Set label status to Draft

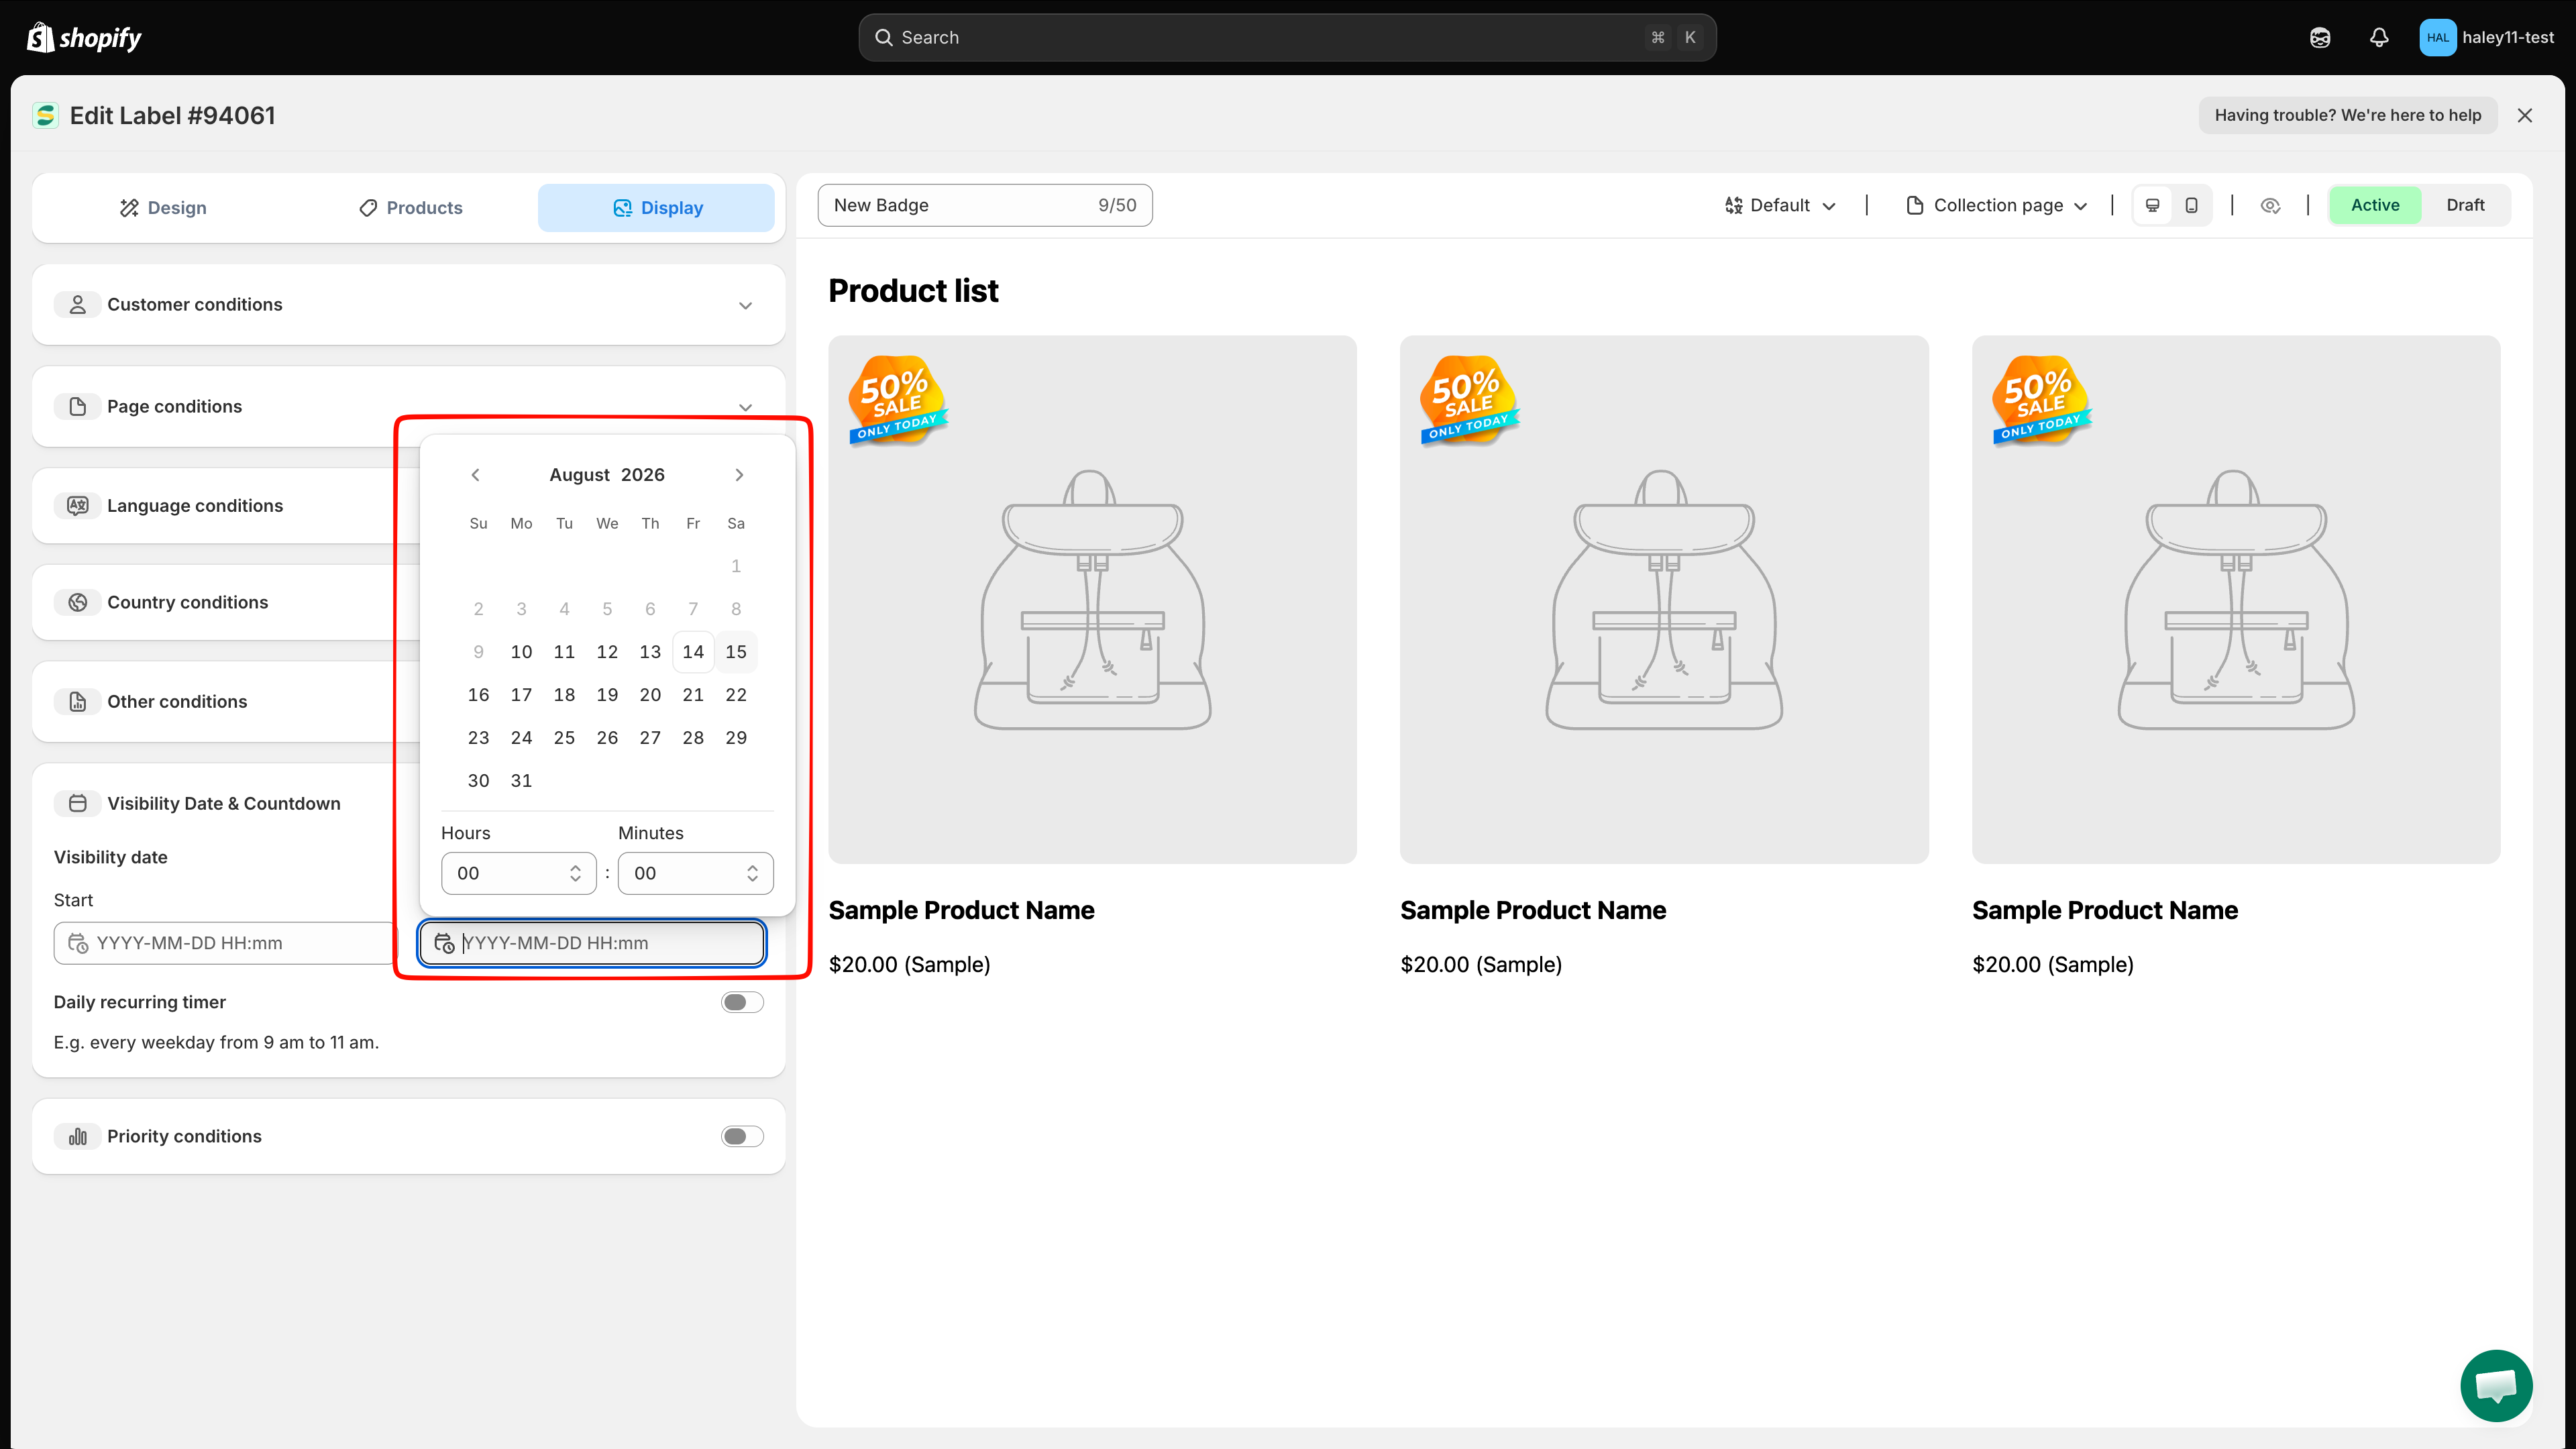click(x=2465, y=205)
